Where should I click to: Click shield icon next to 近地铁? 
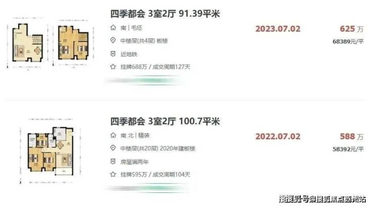click(113, 54)
